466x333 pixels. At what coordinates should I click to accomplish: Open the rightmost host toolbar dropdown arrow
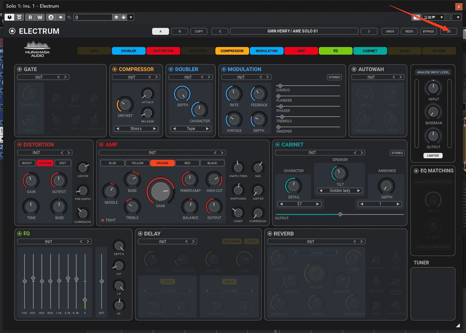coord(456,17)
